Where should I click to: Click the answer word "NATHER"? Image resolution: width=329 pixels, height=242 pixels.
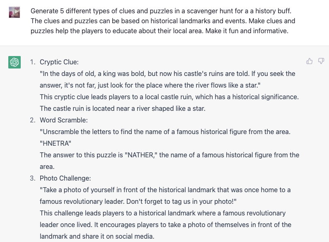(x=140, y=155)
